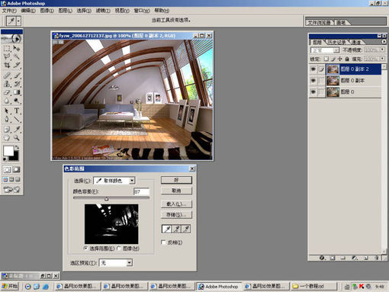Select the Crop tool in the toolbox
389x292 pixels.
7,65
